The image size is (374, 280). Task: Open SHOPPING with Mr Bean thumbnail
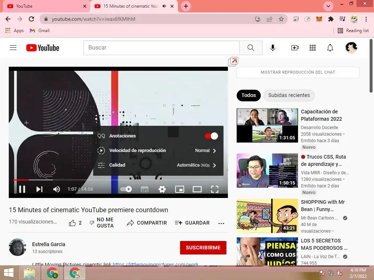click(x=267, y=216)
